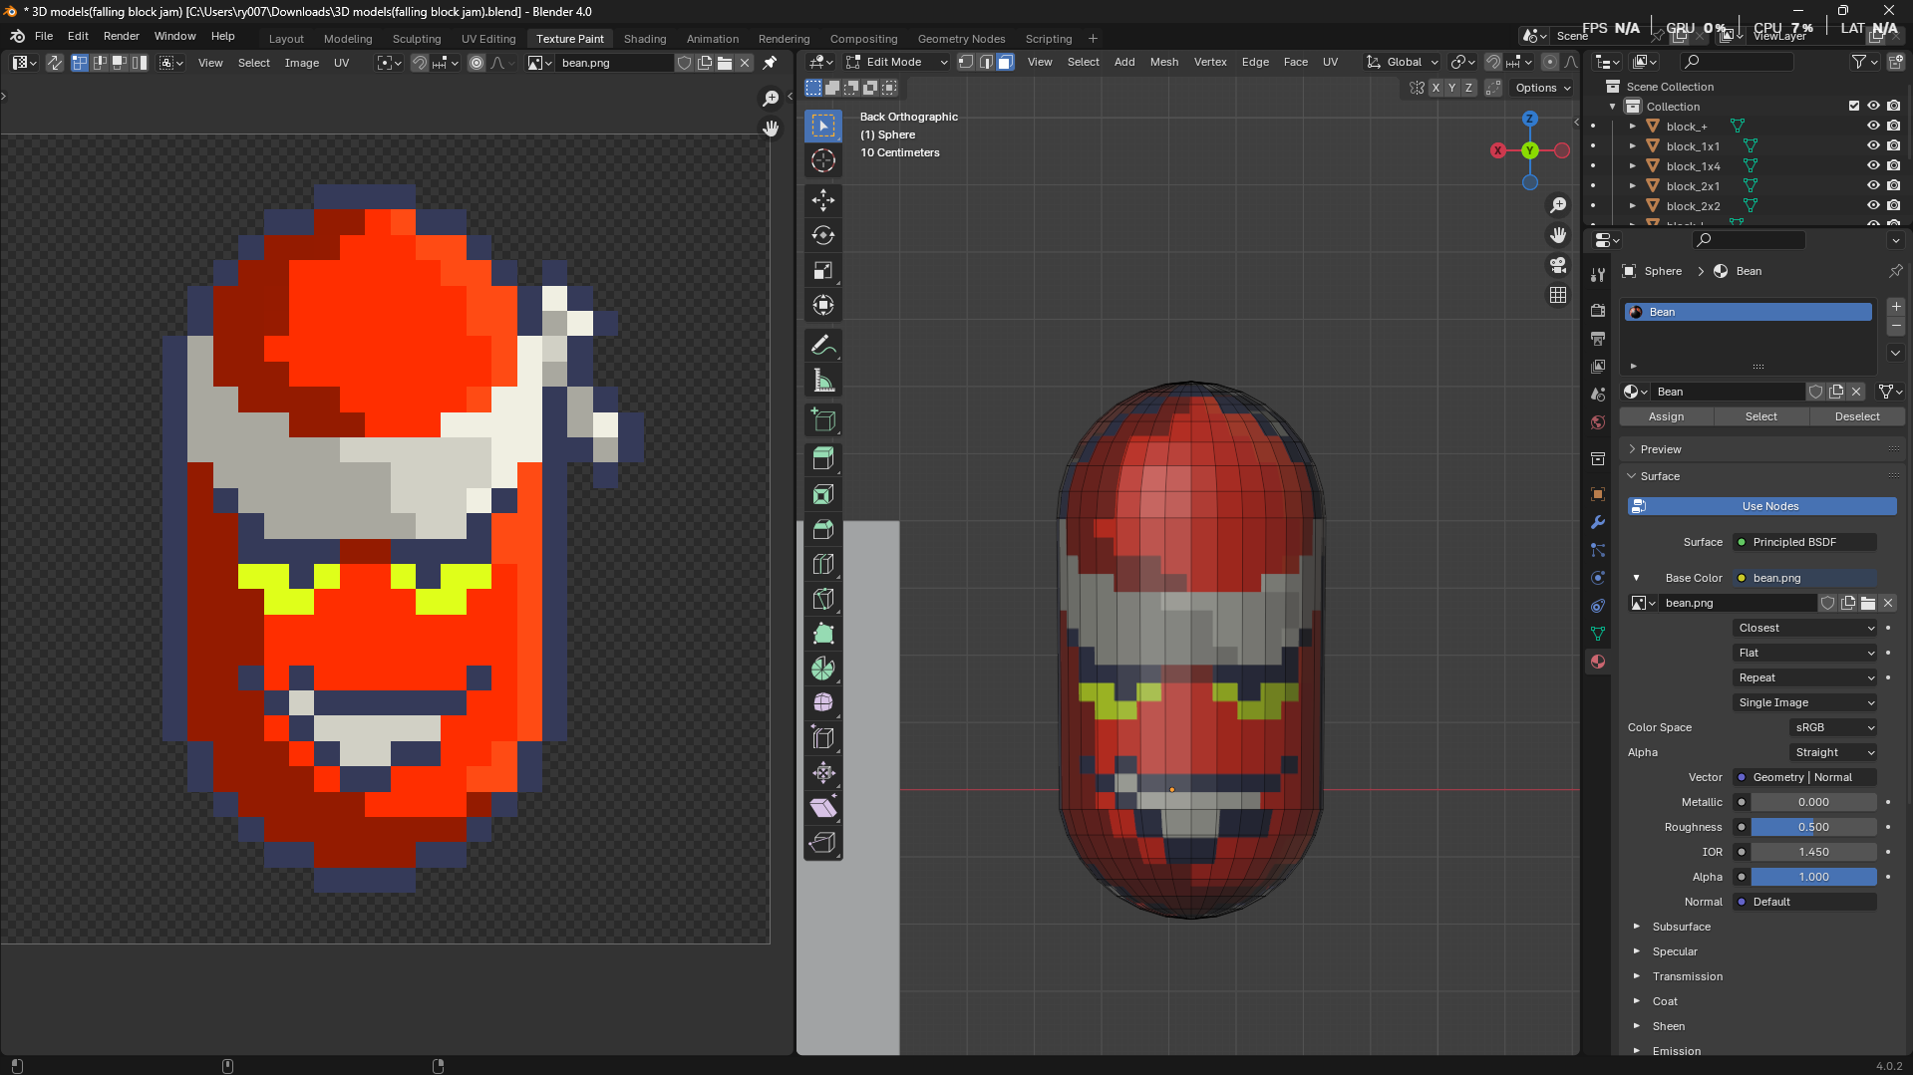The width and height of the screenshot is (1913, 1075).
Task: Toggle Collection exclude checkbox
Action: (x=1854, y=107)
